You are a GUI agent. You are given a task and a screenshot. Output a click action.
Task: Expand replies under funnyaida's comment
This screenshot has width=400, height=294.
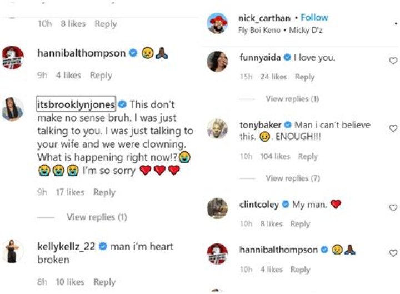pyautogui.click(x=292, y=99)
